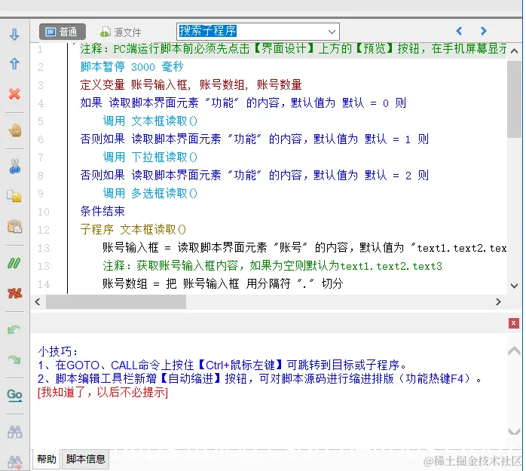The height and width of the screenshot is (471, 526).
Task: Select line 9 调用 多选框读取()
Action: pyautogui.click(x=150, y=194)
